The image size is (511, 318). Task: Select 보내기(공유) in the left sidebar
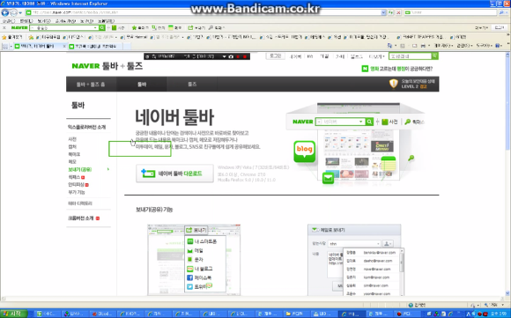(80, 169)
